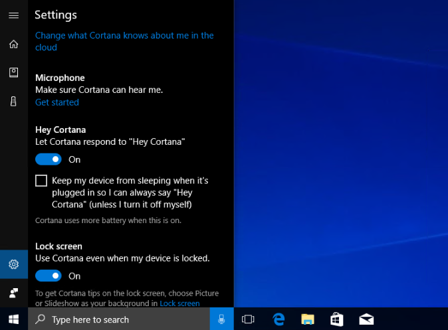Viewport: 448px width, 330px height.
Task: Check Keep my device from sleeping box
Action: click(41, 181)
